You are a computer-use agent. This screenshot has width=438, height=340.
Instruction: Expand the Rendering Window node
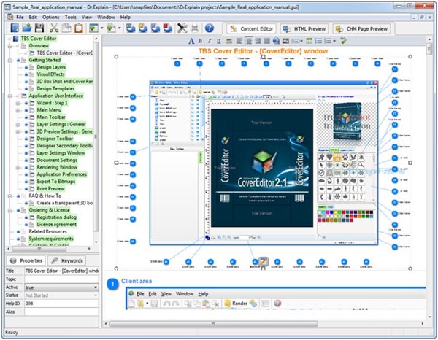tap(18, 168)
